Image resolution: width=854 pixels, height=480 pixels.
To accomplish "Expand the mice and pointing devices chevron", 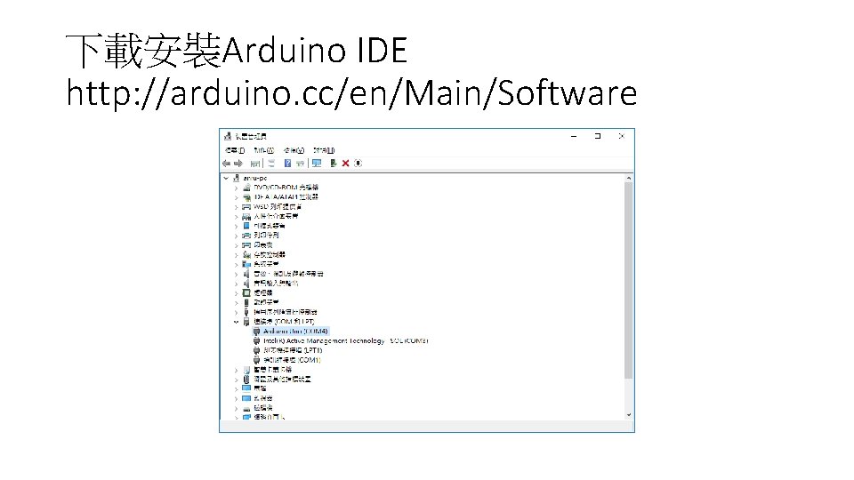I will pyautogui.click(x=237, y=380).
